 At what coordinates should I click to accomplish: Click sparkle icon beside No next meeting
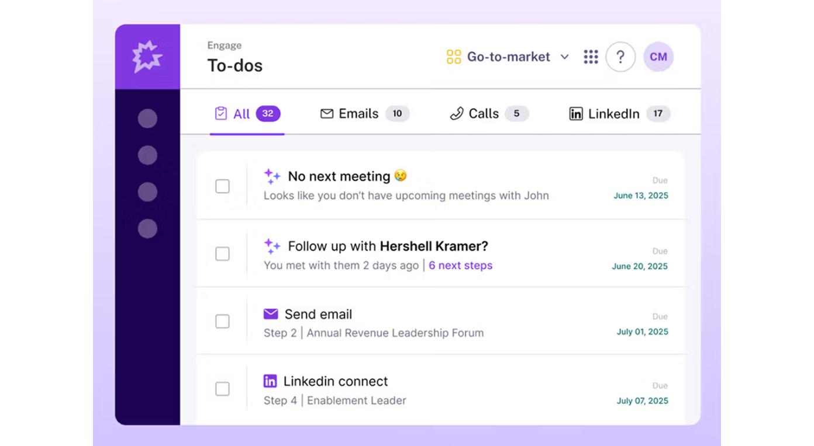click(272, 176)
